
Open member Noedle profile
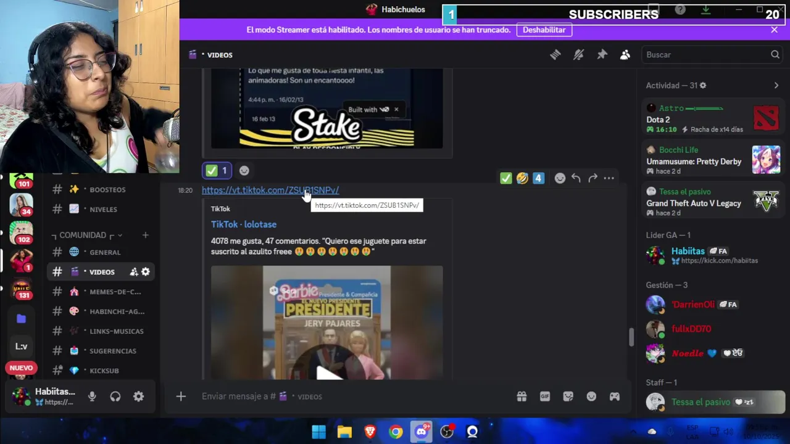coord(713,353)
